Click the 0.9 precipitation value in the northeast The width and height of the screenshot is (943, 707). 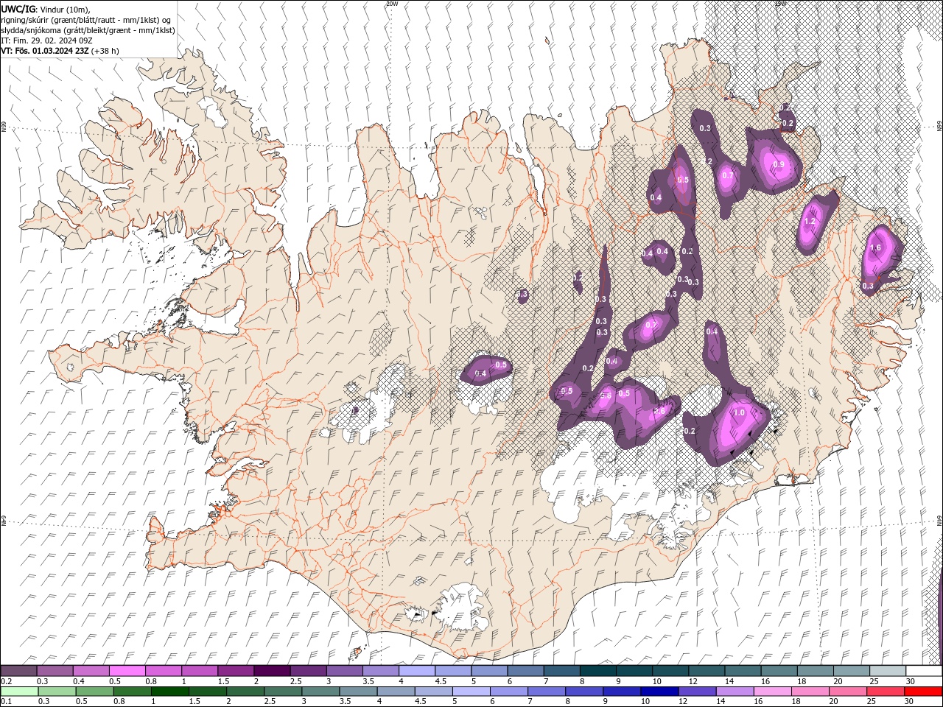pyautogui.click(x=778, y=164)
